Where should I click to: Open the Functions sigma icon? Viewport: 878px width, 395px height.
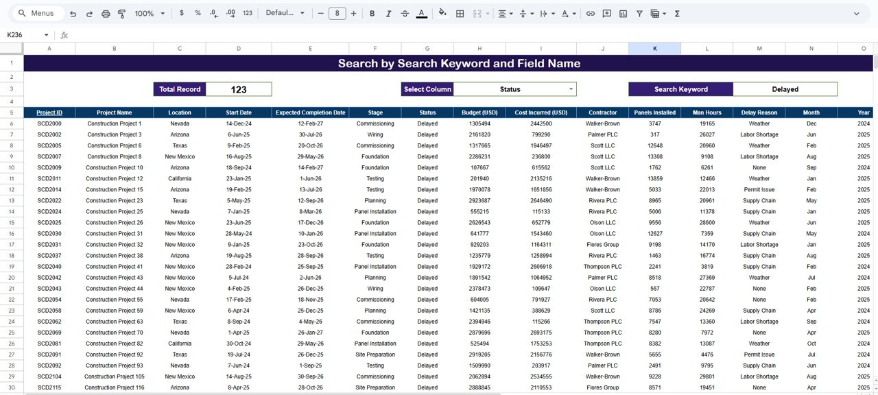676,13
